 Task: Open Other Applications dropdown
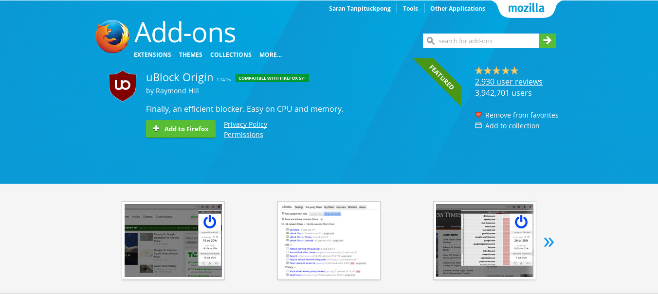pos(457,8)
